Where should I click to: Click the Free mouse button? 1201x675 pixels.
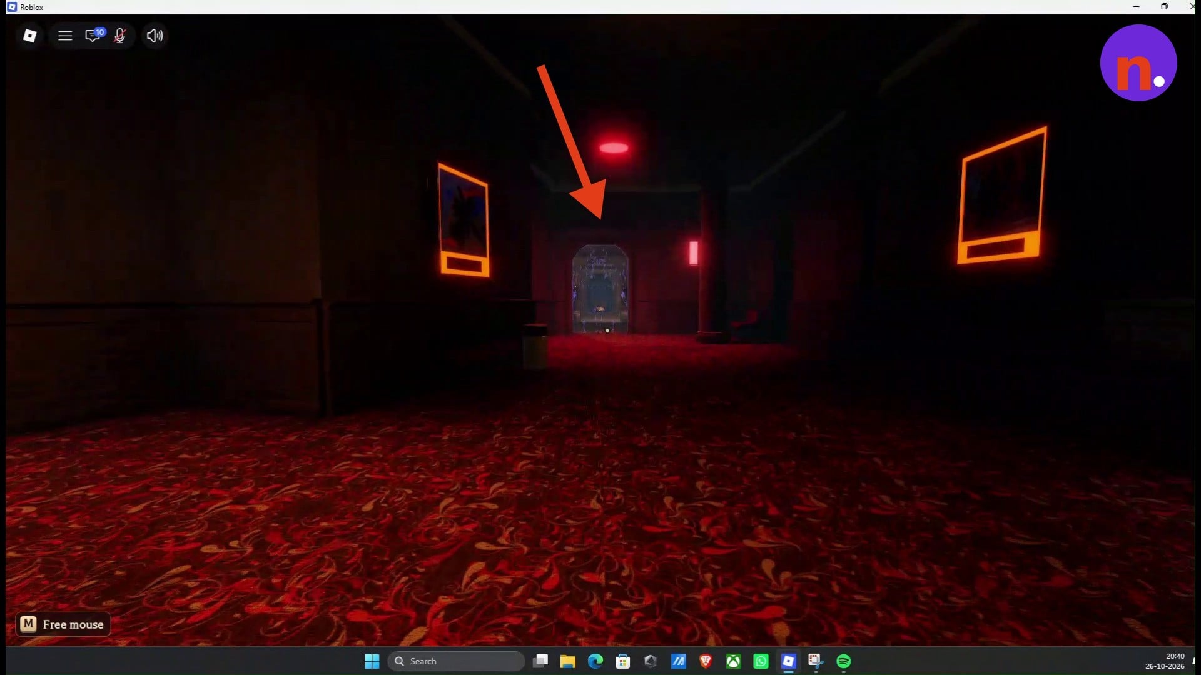pos(63,624)
